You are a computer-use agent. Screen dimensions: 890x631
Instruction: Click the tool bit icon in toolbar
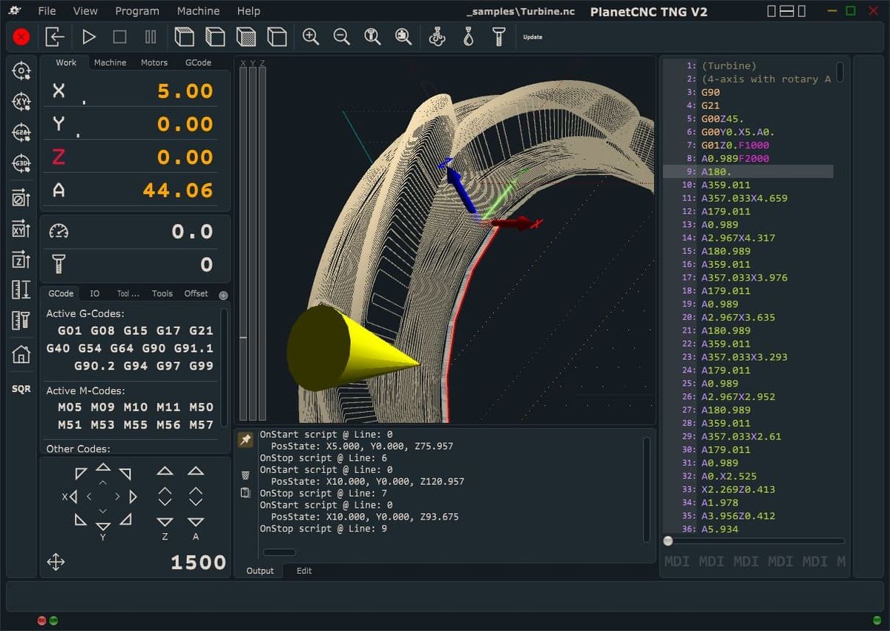tap(499, 37)
